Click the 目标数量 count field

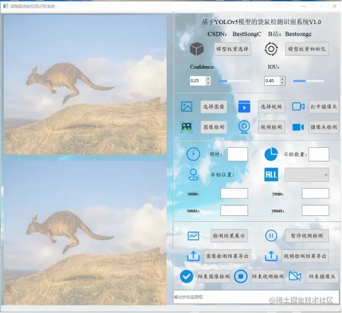tap(319, 154)
